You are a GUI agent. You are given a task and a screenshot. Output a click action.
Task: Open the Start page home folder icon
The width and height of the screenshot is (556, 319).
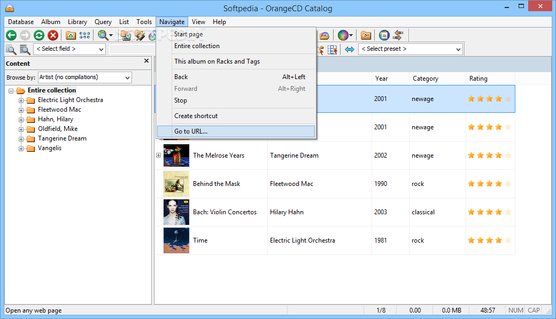tap(71, 35)
